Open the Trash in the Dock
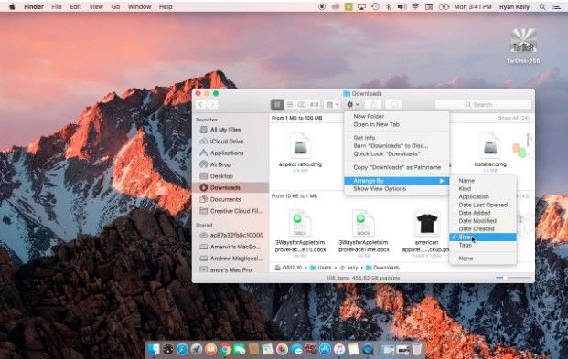The image size is (568, 359). point(417,349)
